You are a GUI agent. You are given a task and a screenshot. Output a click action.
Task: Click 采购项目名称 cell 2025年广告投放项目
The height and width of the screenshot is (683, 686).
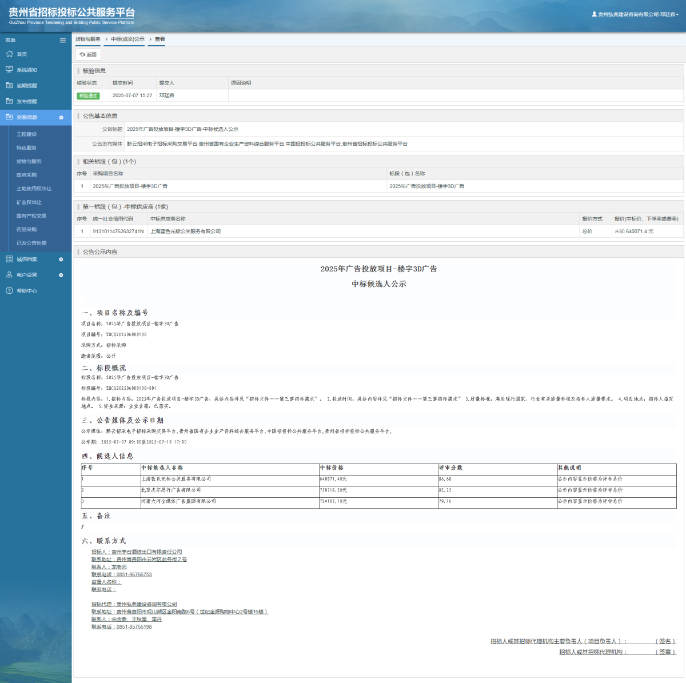click(x=130, y=186)
